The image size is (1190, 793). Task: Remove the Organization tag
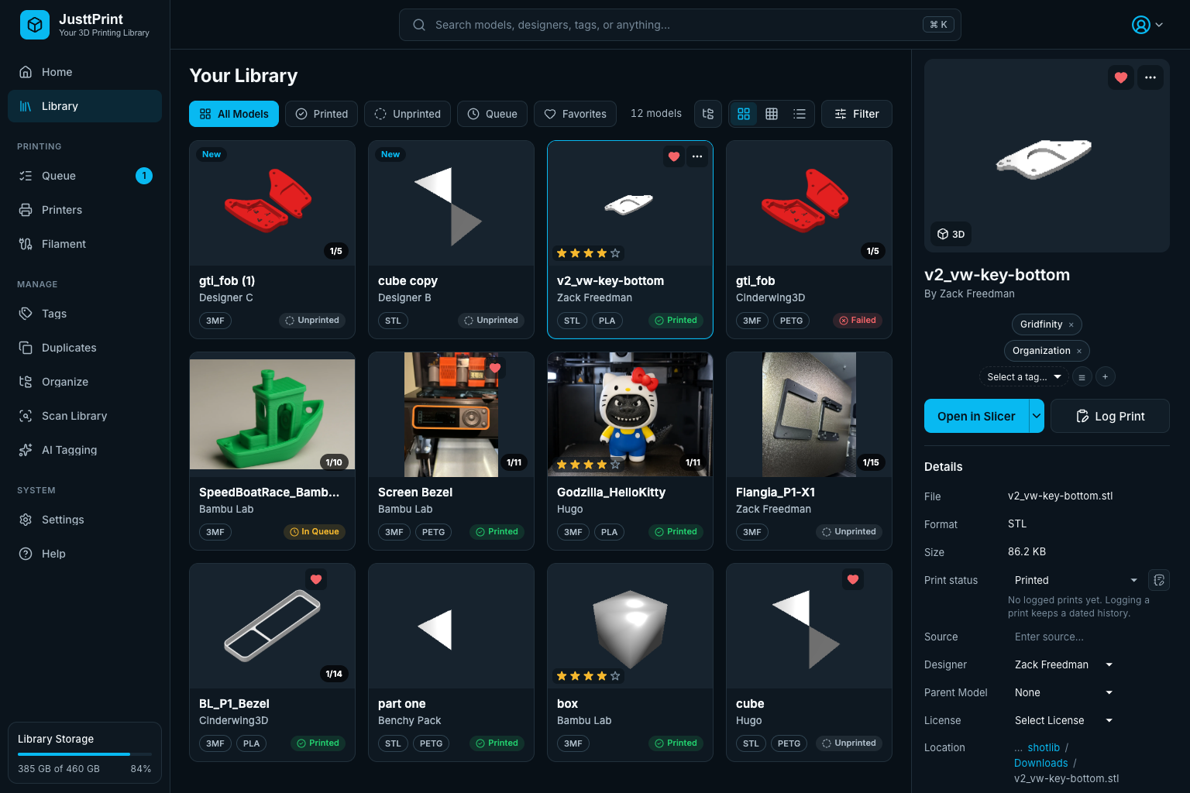pos(1079,351)
